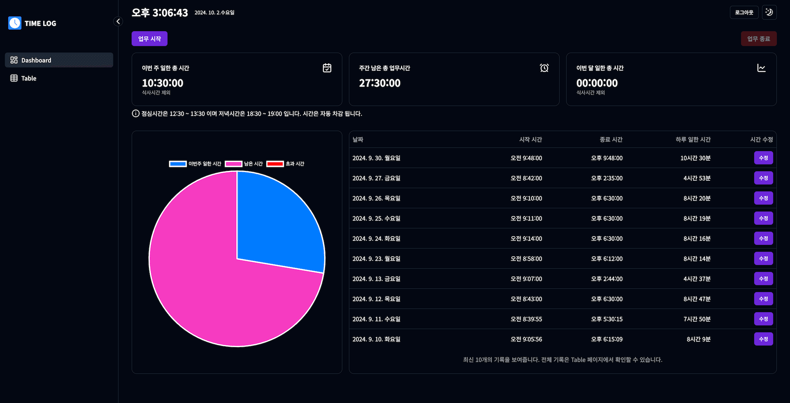Click 수정 for the 2024.9.30 record
The image size is (790, 403).
coord(763,158)
